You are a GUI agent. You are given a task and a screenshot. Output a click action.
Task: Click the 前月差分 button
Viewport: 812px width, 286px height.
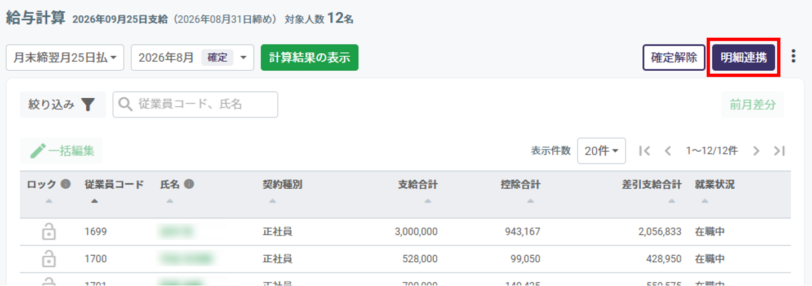coord(752,105)
